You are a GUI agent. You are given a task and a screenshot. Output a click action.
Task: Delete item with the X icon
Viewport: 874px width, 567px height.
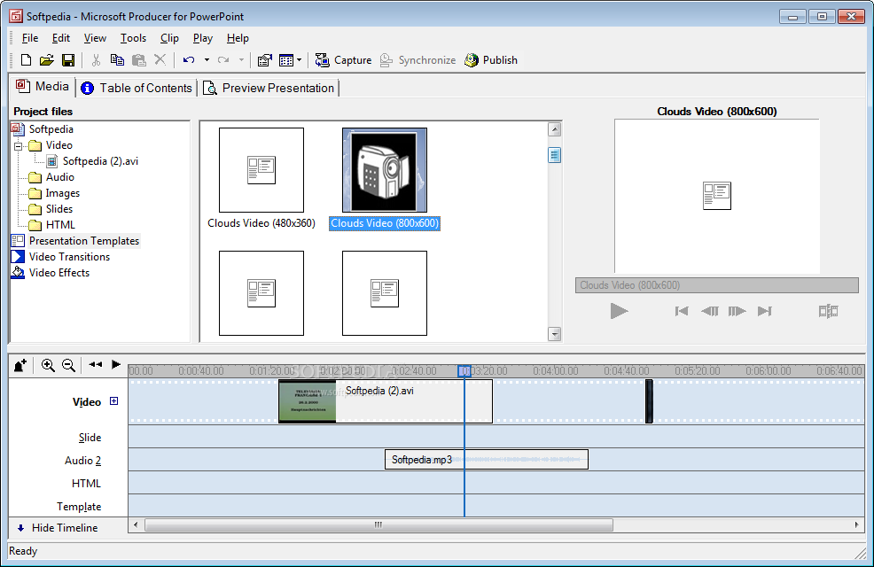(x=160, y=59)
